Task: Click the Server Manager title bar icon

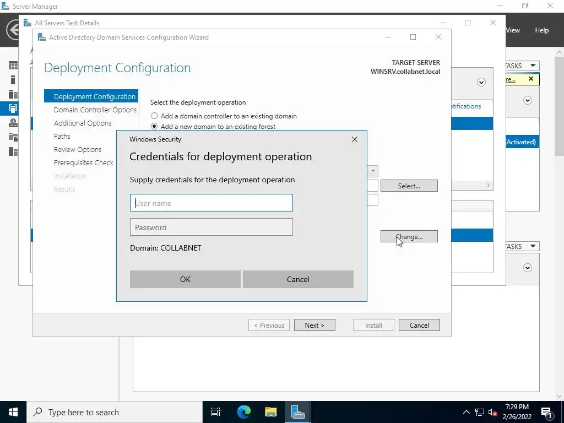Action: click(6, 7)
